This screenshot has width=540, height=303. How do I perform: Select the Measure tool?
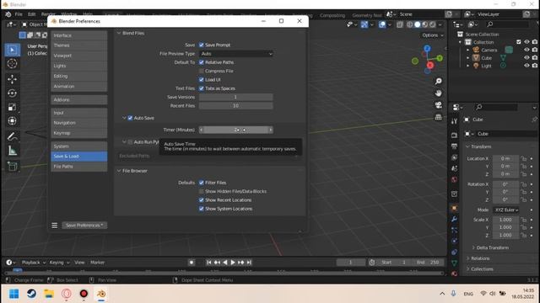(12, 151)
